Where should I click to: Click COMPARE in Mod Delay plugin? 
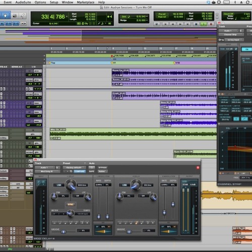(x=80, y=171)
